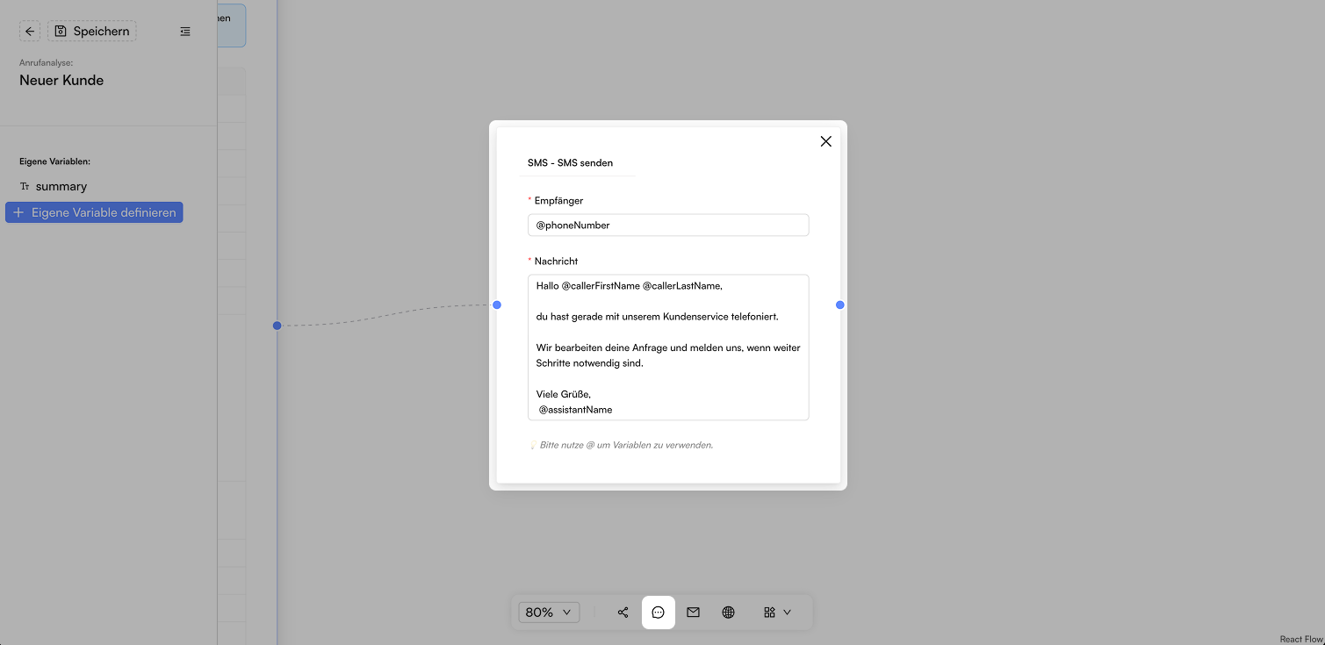Click the Speichern button
Image resolution: width=1325 pixels, height=645 pixels.
tap(92, 32)
